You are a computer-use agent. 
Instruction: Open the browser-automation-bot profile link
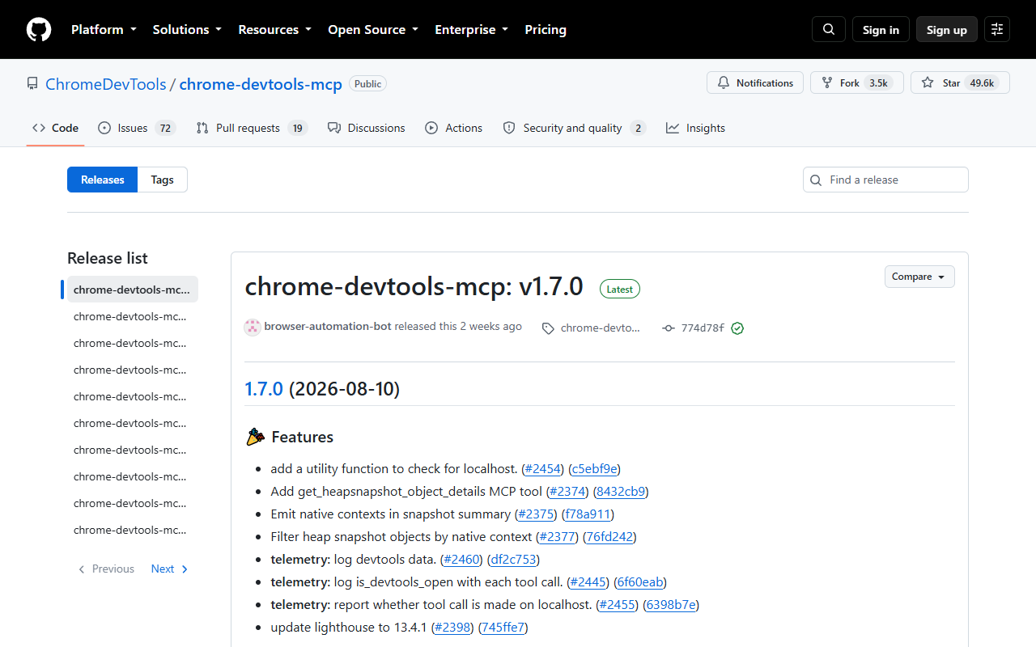(x=328, y=327)
